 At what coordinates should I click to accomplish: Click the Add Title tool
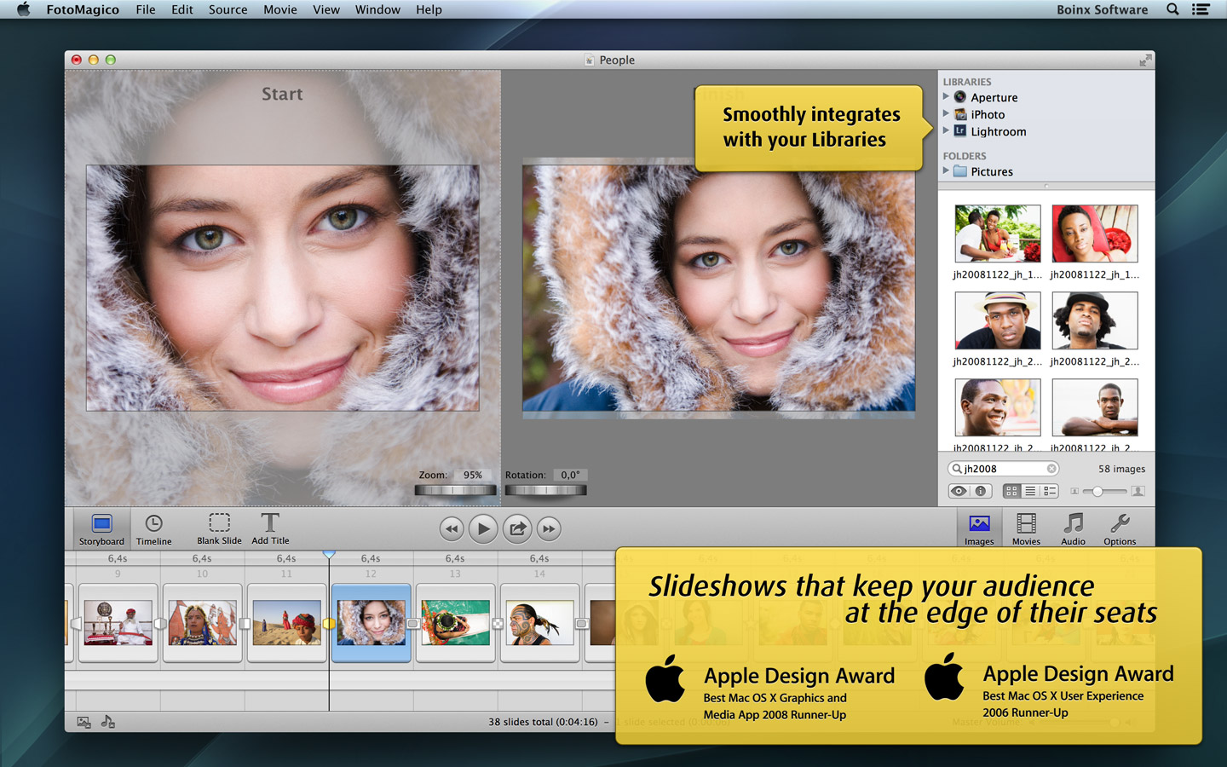point(270,528)
